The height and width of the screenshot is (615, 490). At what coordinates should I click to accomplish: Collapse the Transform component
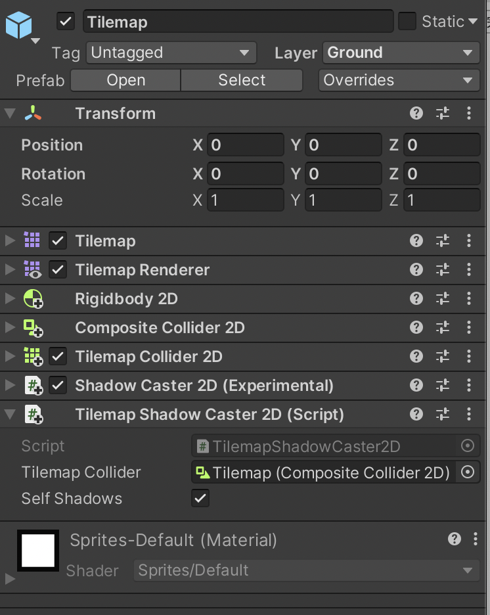(9, 113)
